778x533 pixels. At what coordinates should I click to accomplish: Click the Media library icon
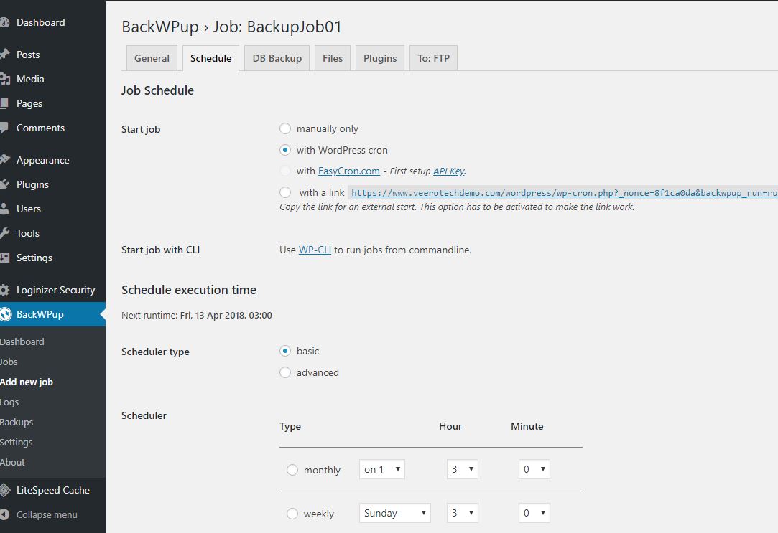click(x=5, y=79)
